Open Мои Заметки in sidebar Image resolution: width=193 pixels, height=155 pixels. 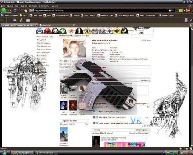(x=42, y=56)
